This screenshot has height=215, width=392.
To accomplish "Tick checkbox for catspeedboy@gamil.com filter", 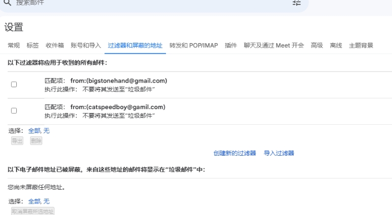I will coord(14,111).
